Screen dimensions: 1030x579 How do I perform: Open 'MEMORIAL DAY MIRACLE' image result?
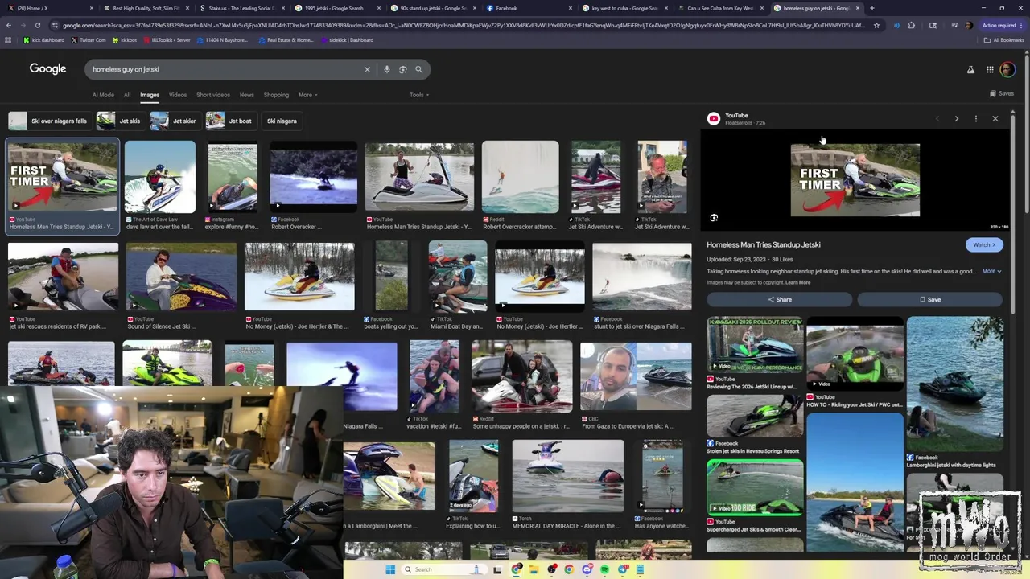click(567, 476)
